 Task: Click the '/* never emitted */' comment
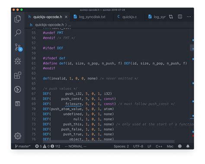(x=119, y=79)
